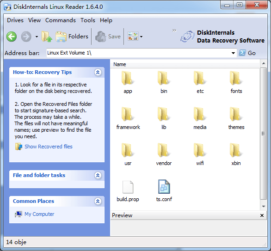Click the How-to: Recovery Tips heading
The width and height of the screenshot is (271, 251).
coord(43,72)
